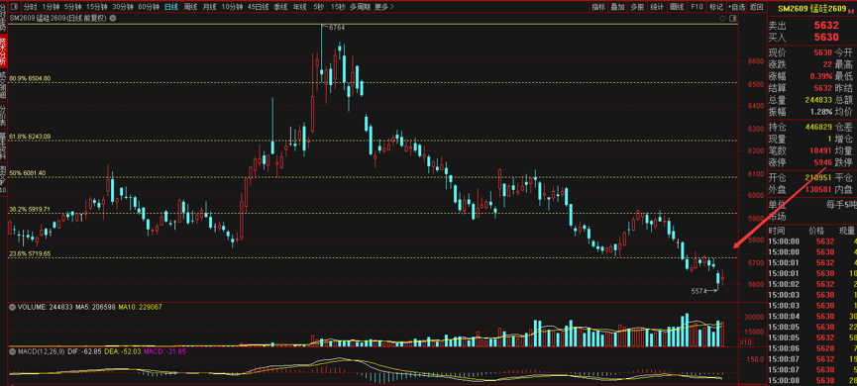
Task: Toggle the panel layout icon before 分时
Action: tap(14, 7)
